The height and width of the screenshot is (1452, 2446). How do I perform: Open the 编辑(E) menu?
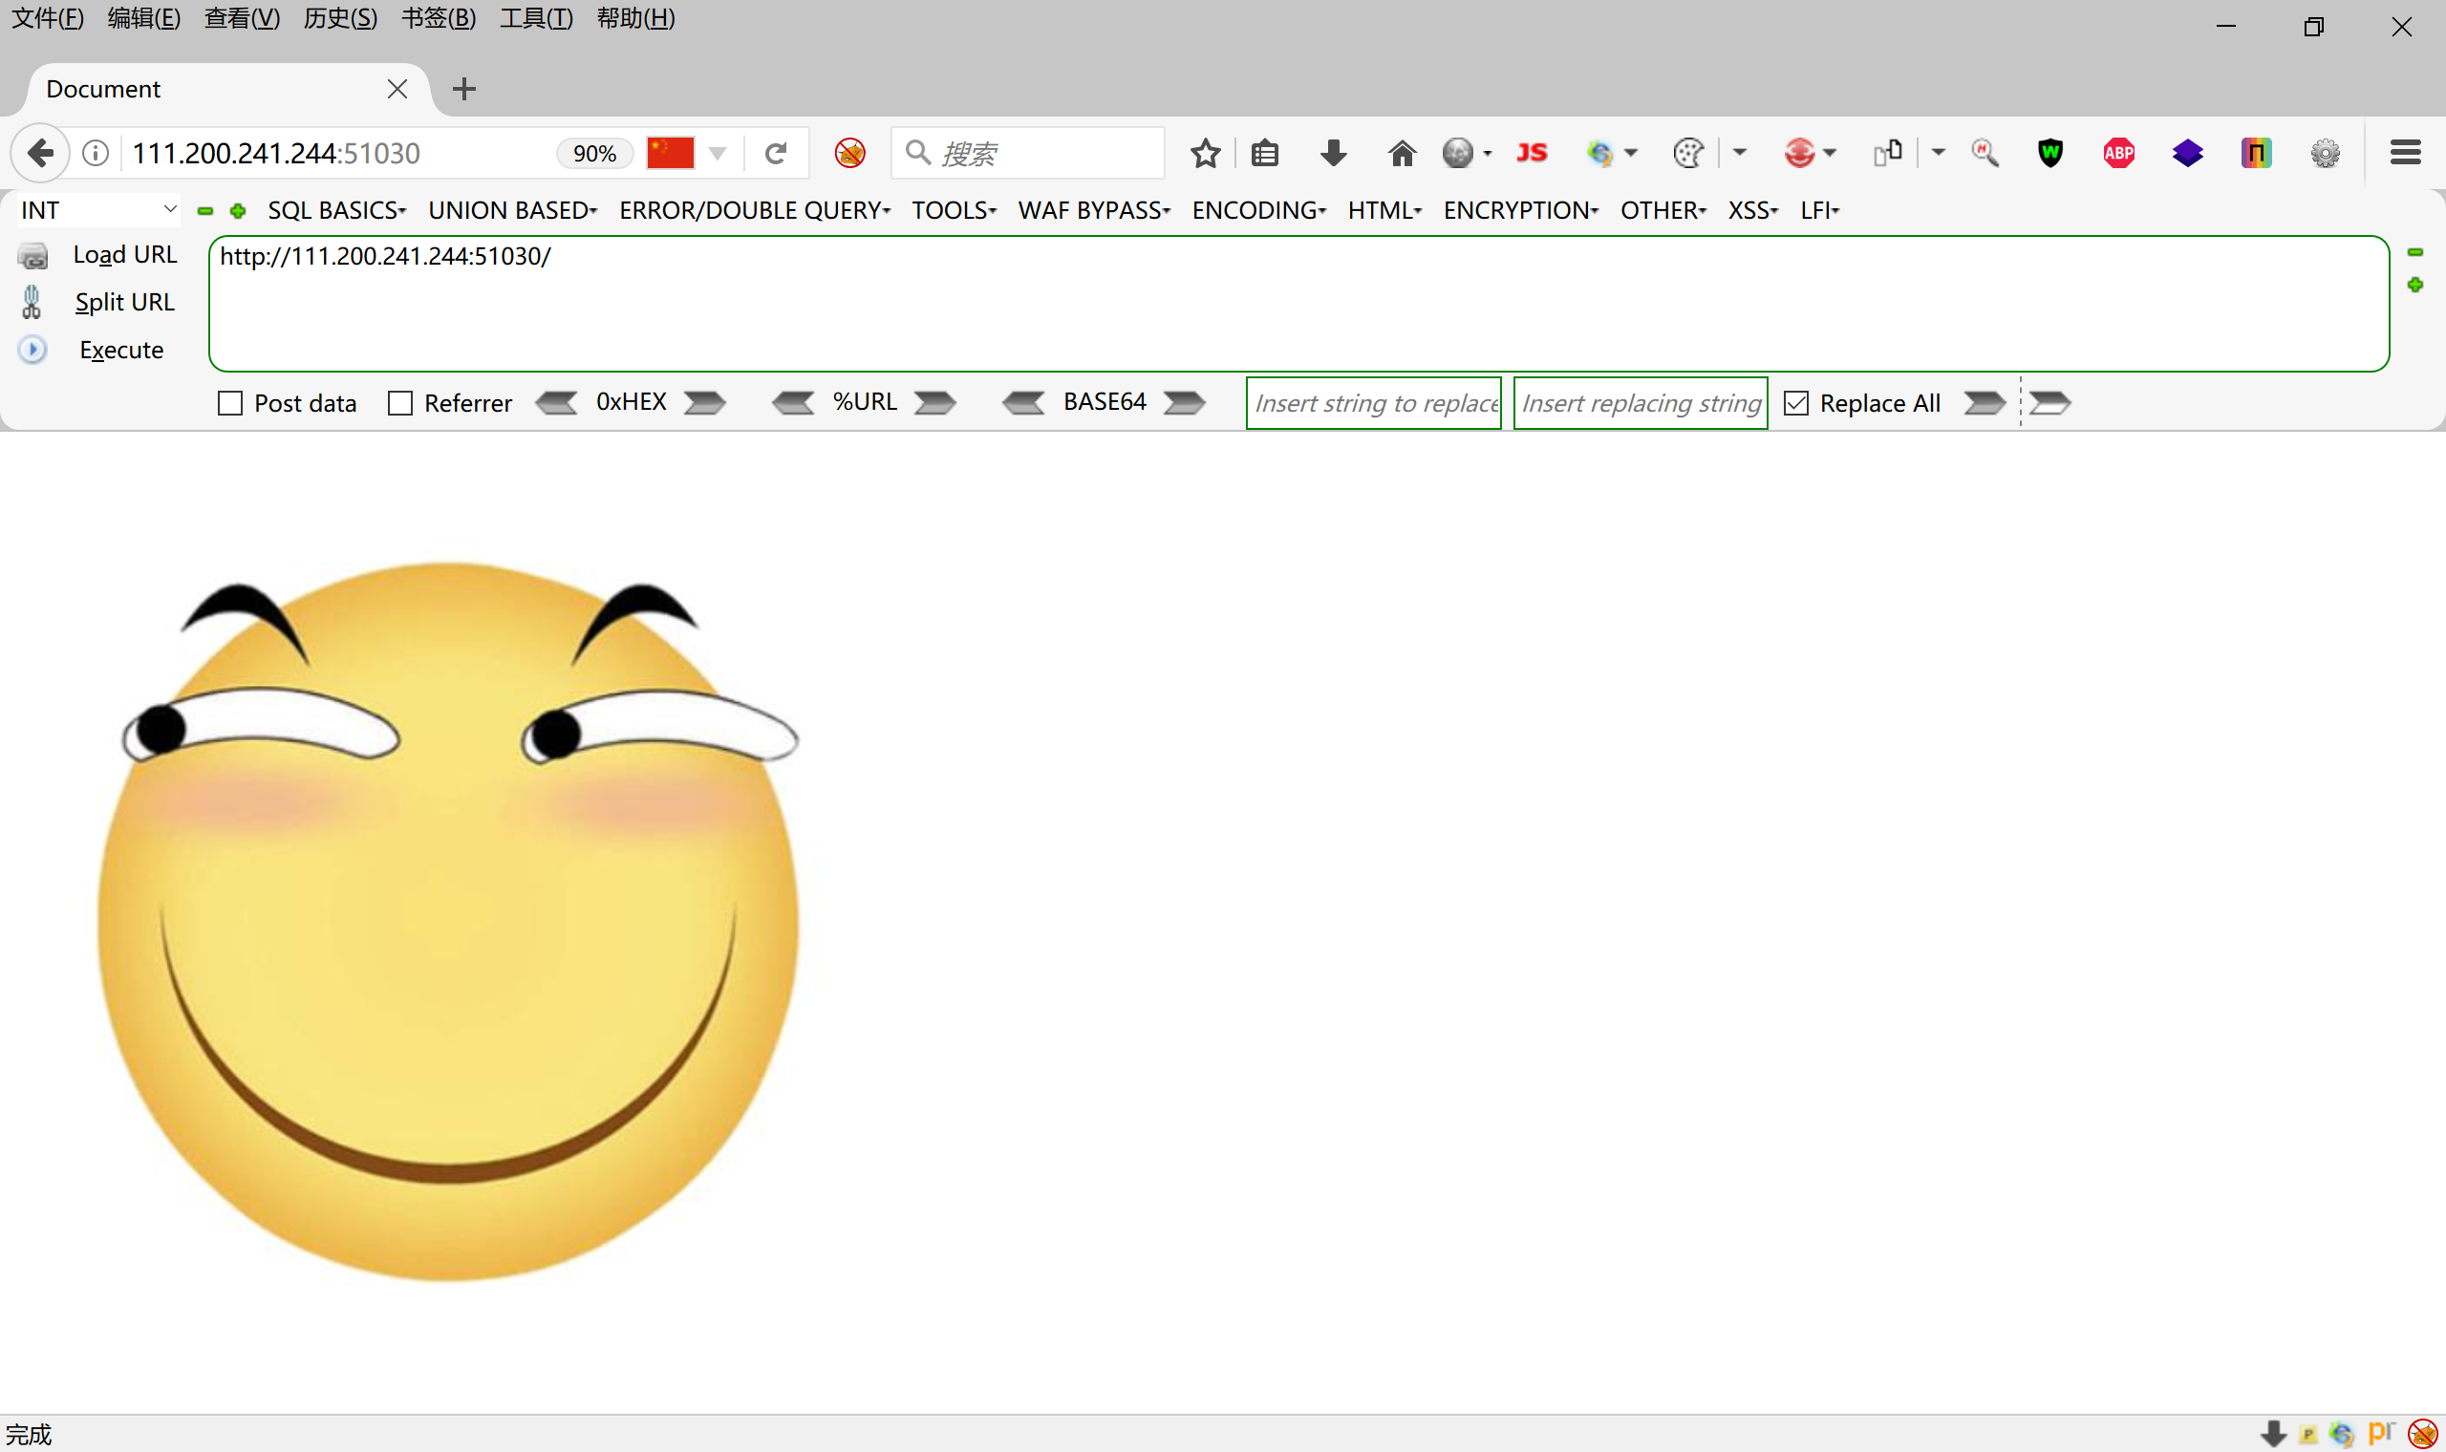pos(144,18)
